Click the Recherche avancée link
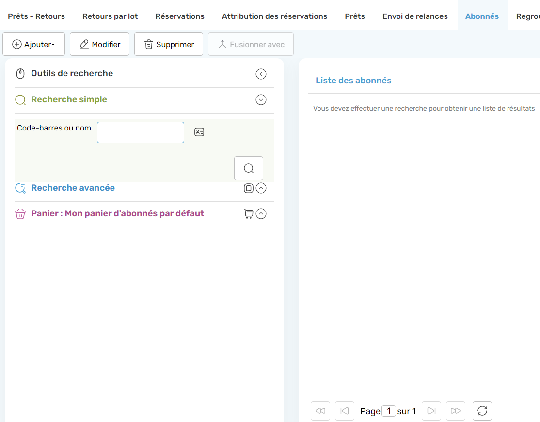 click(73, 188)
